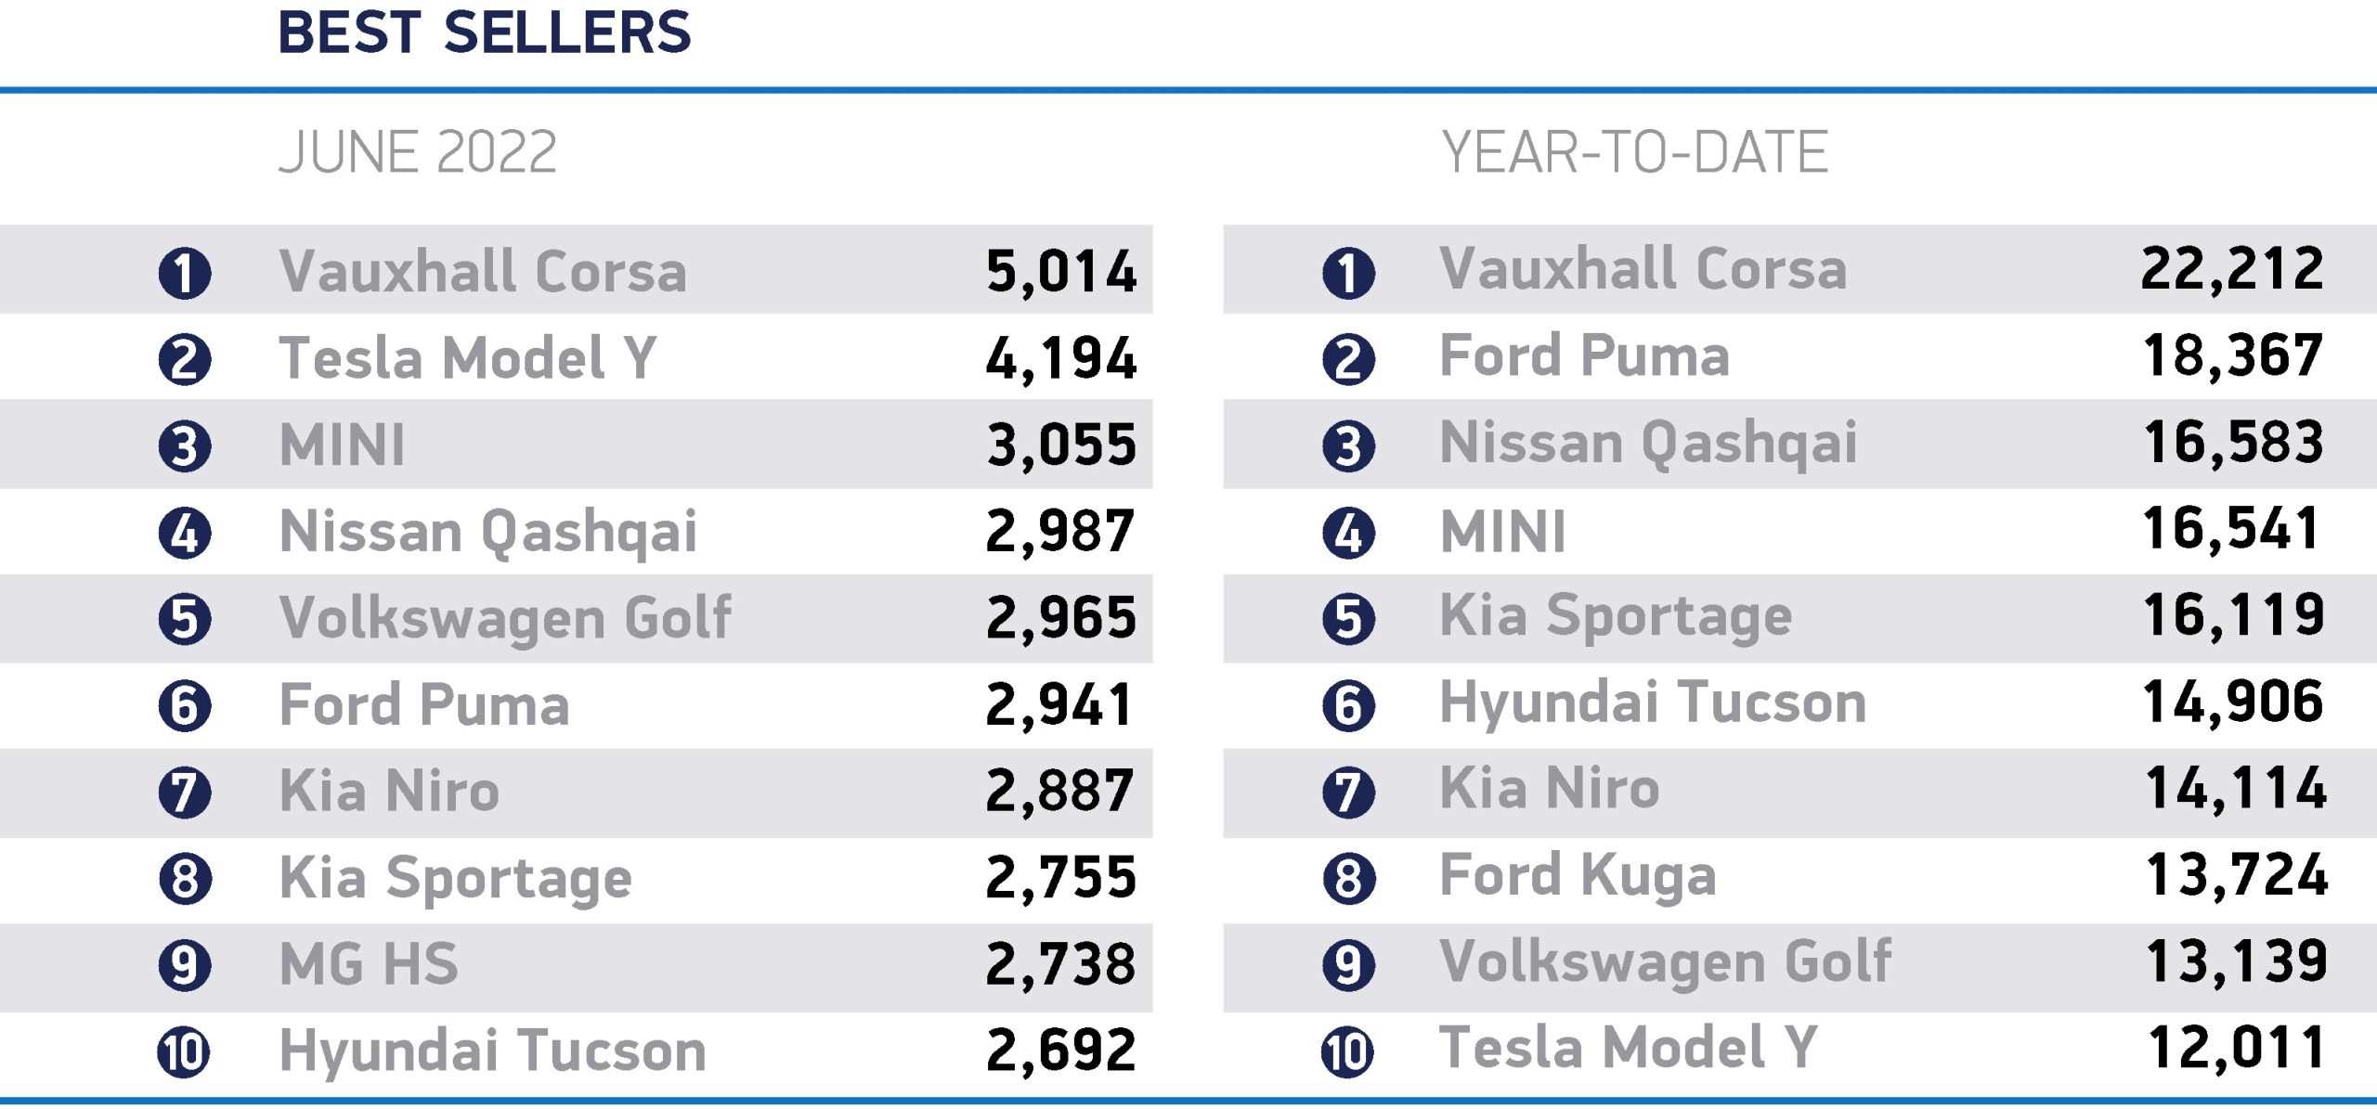Select the JUNE 2022 column header

point(418,152)
